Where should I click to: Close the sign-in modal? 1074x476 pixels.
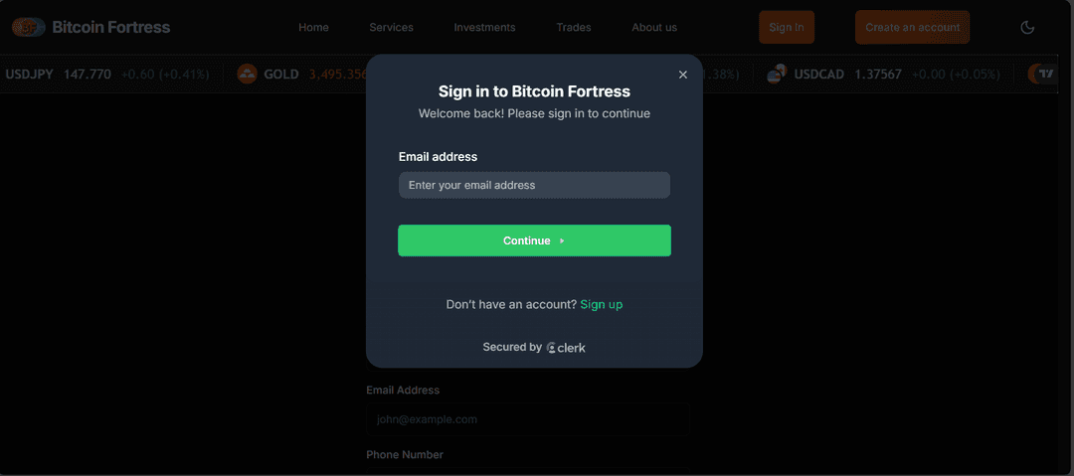pos(682,75)
